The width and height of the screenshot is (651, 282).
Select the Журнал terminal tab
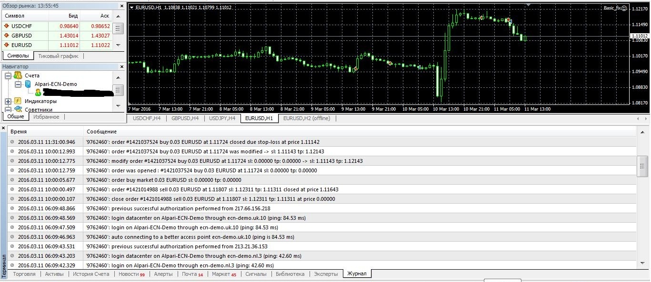pos(357,274)
